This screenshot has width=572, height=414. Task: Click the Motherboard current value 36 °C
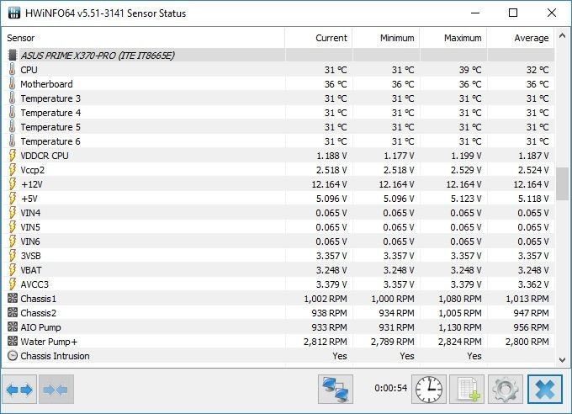[336, 83]
